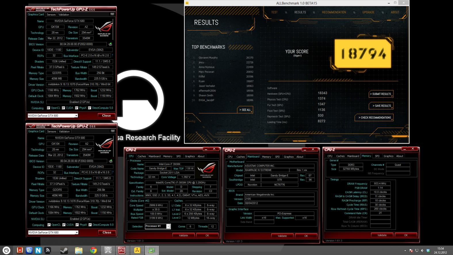Toggle OpenCL checkbox in lower GPU-Z
This screenshot has height=255, width=453.
pos(49,225)
